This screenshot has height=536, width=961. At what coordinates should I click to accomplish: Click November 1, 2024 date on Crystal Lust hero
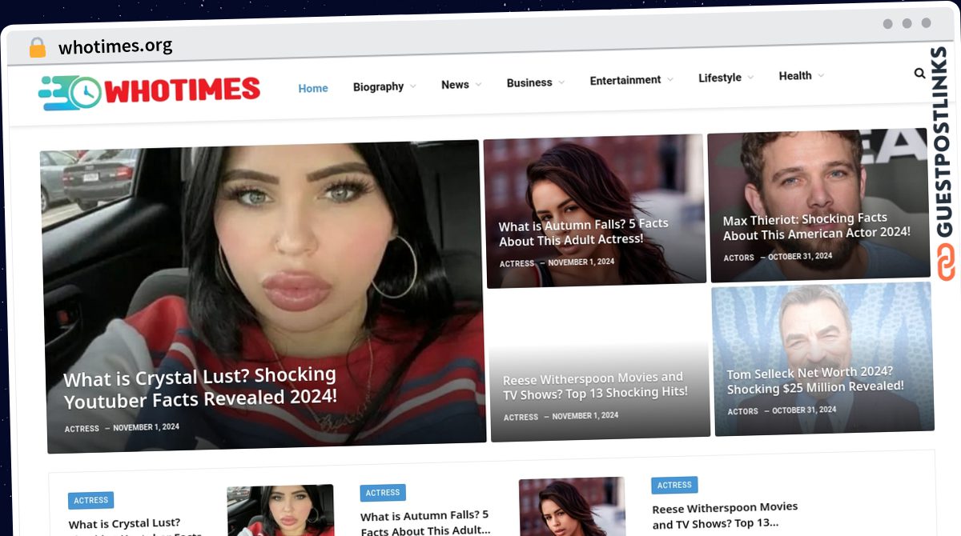[x=146, y=427]
